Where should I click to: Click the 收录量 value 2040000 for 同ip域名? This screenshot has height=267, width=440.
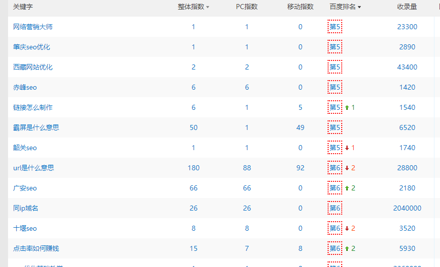407,208
